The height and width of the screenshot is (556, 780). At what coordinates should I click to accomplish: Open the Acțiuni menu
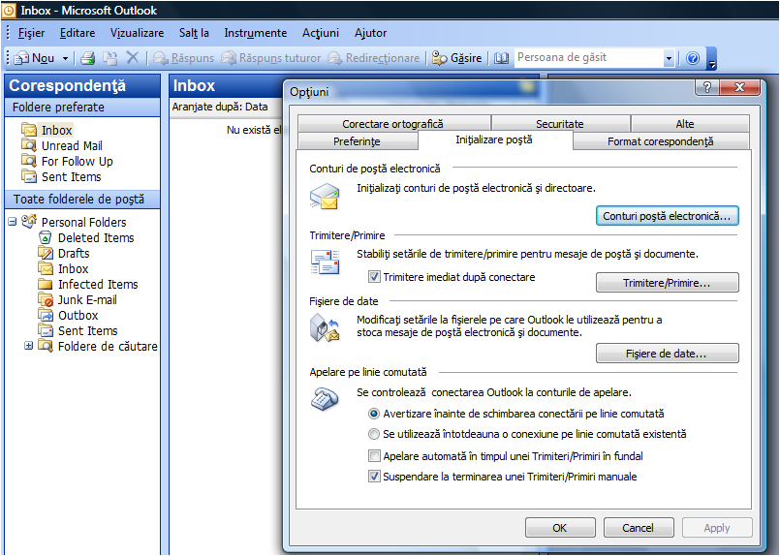tap(321, 33)
